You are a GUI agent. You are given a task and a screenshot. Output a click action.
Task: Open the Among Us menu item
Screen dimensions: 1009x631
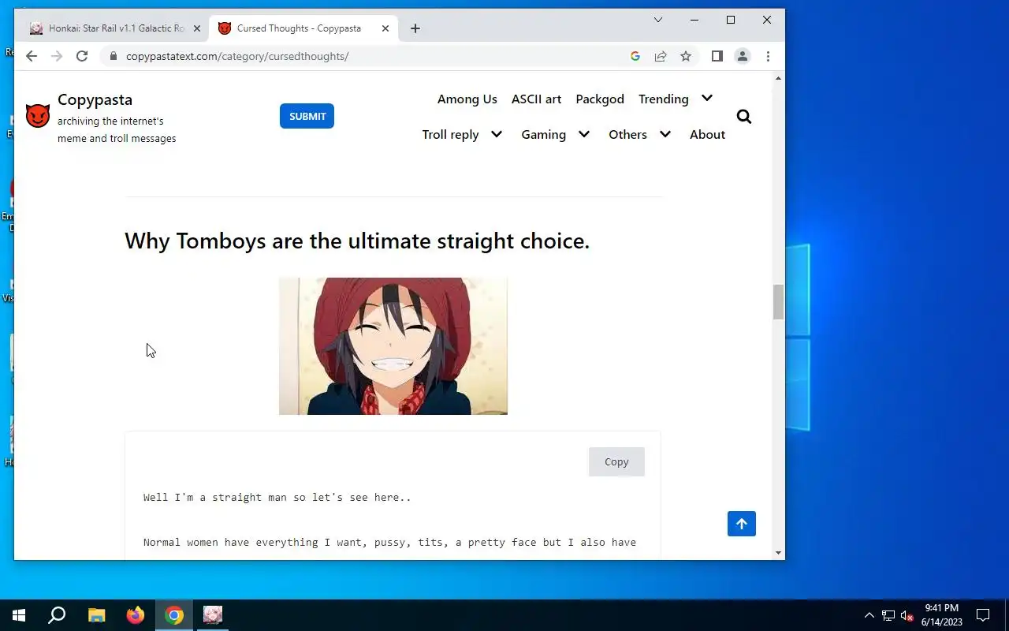click(467, 99)
